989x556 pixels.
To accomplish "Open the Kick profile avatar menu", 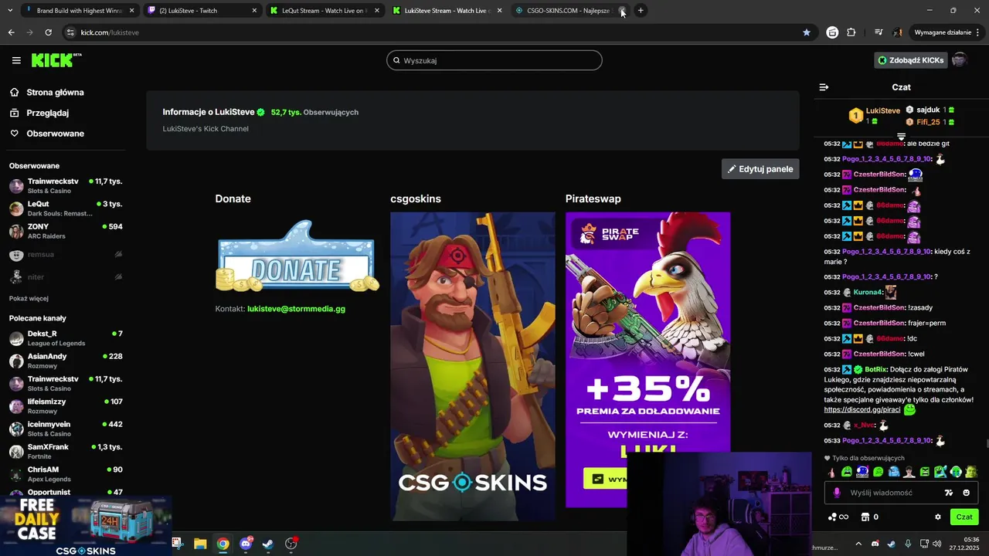I will pyautogui.click(x=960, y=60).
